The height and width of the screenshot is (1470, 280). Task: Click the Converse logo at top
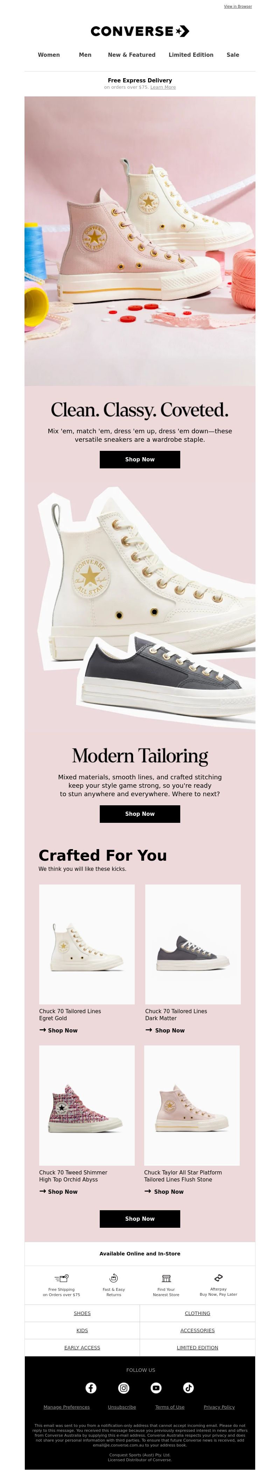[140, 32]
